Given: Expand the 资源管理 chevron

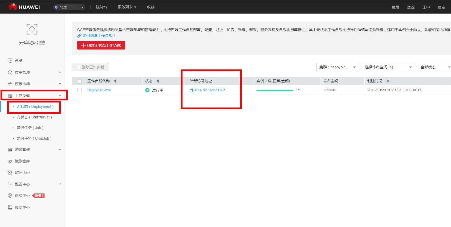Looking at the screenshot, I should pyautogui.click(x=60, y=149).
